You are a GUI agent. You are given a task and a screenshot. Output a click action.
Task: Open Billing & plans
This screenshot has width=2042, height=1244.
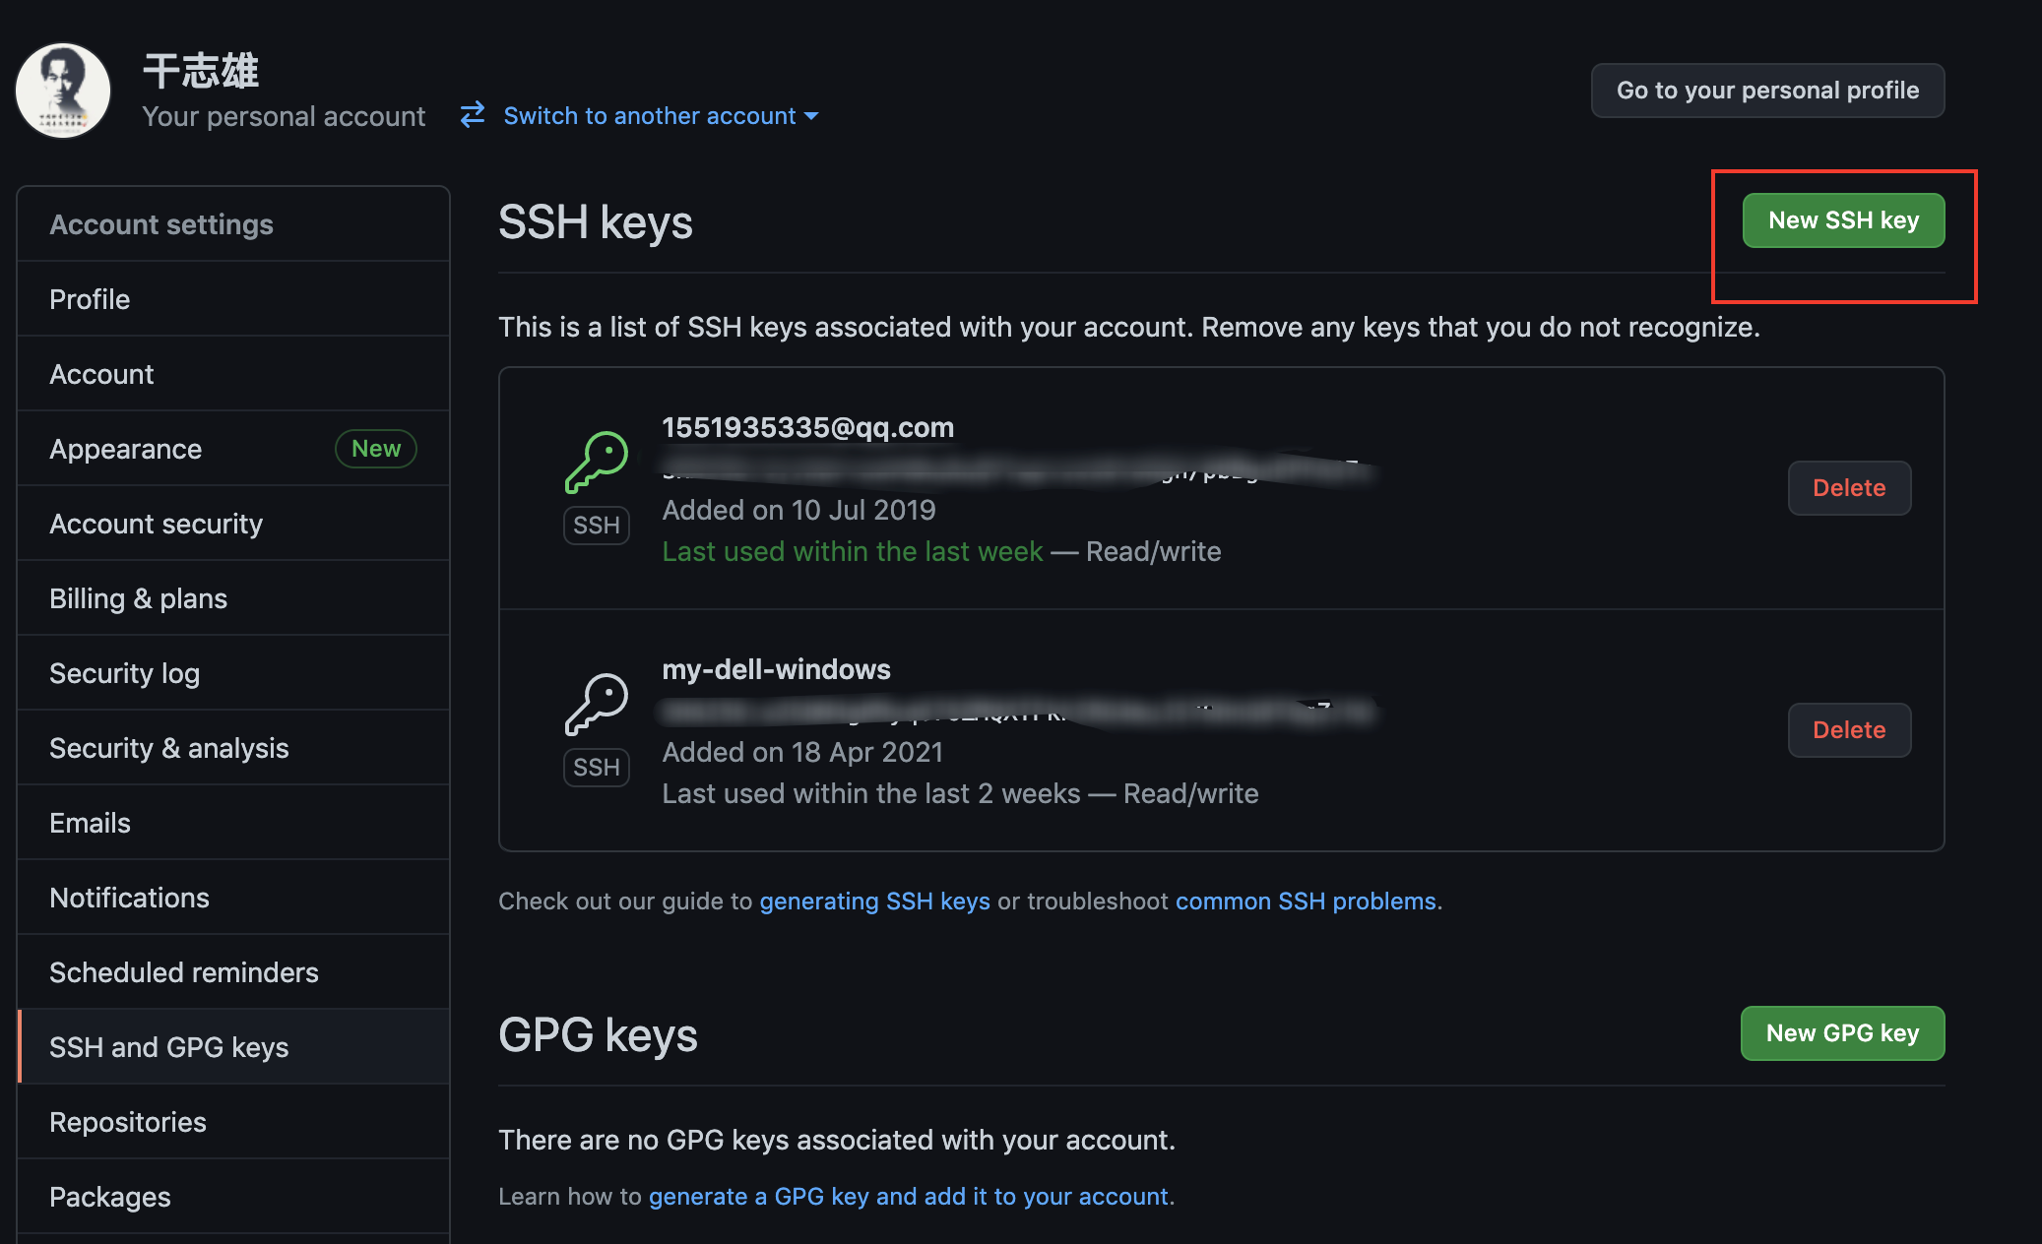coord(233,598)
